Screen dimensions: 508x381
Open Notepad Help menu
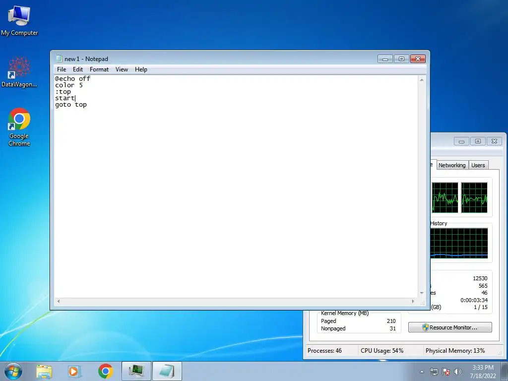(x=141, y=69)
